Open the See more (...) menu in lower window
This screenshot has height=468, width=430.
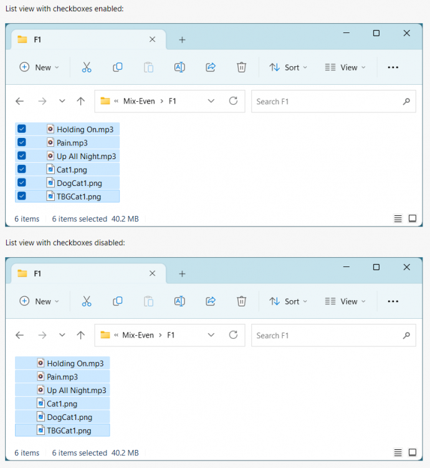pos(393,301)
